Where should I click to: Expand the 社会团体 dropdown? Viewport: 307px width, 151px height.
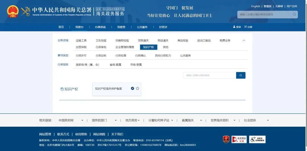point(268,120)
